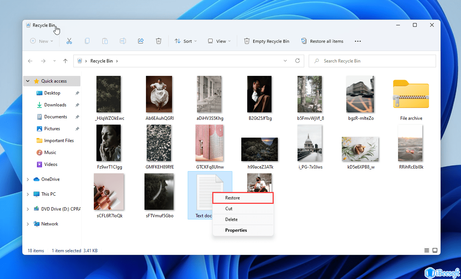Open Downloads in Quick access

55,105
